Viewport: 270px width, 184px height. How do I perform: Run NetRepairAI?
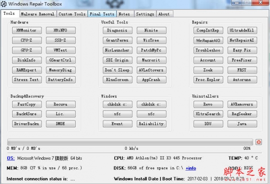(242, 40)
